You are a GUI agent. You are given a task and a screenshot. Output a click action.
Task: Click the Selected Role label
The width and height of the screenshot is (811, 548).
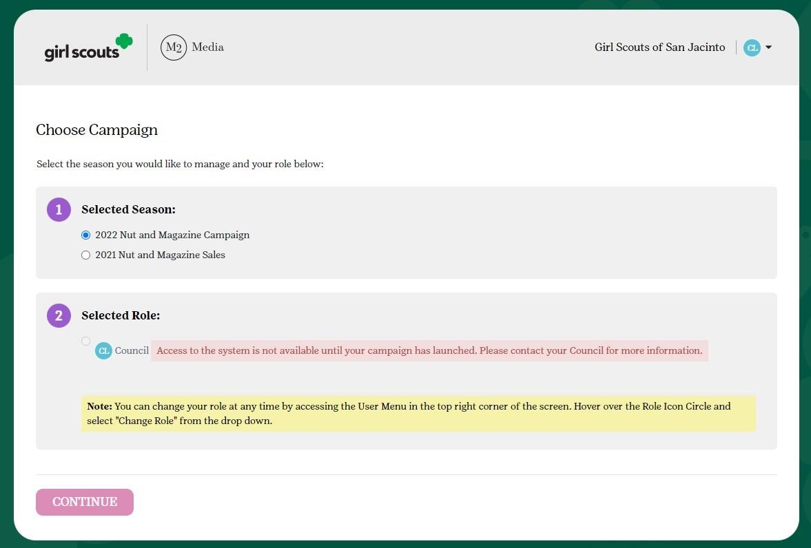121,315
